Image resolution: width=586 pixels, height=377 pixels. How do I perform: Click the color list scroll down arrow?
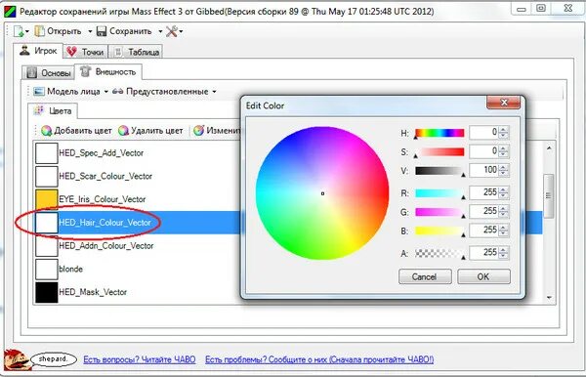549,298
